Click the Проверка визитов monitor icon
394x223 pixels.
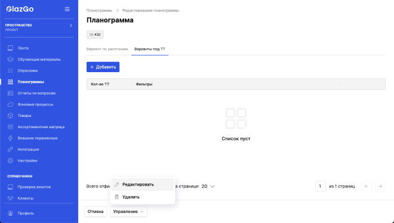(x=10, y=187)
